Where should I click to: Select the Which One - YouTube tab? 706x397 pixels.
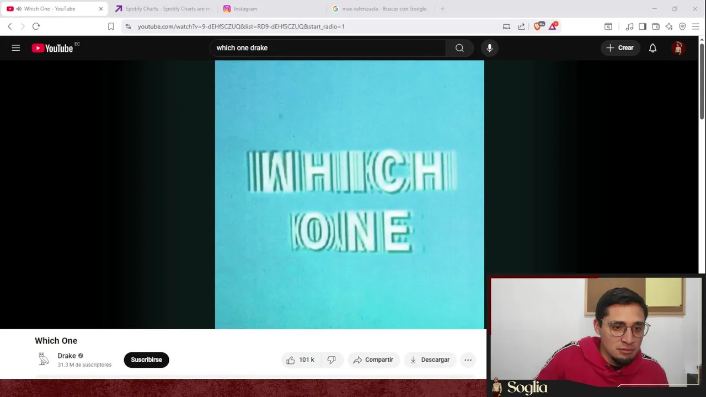[x=55, y=9]
